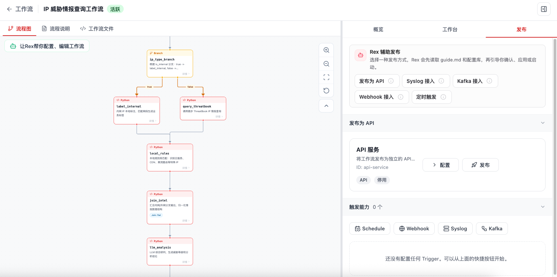The height and width of the screenshot is (277, 557).
Task: Click info icon beside Kafka 接入
Action: coord(489,81)
